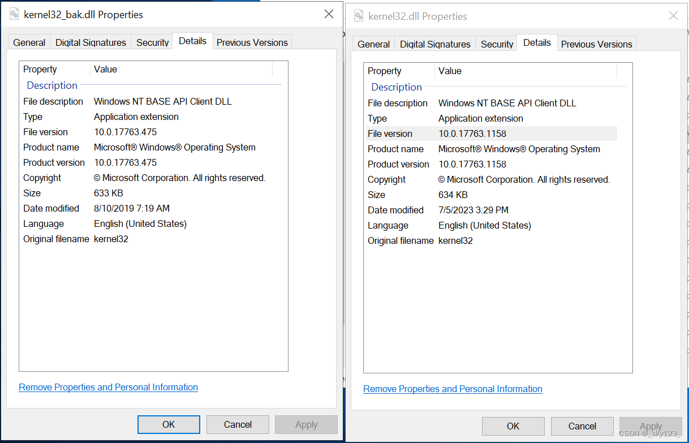Open Digital Signatures tab in kernel32_bak.dll Properties
The width and height of the screenshot is (689, 443).
[91, 42]
